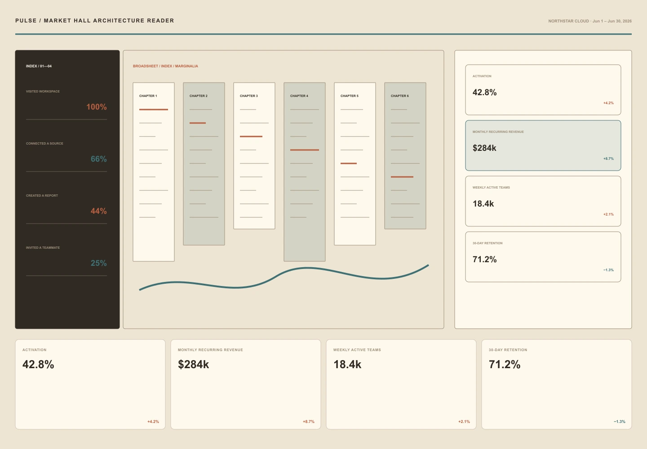Click the −1.3% delta in bottom retention tile

tap(620, 422)
